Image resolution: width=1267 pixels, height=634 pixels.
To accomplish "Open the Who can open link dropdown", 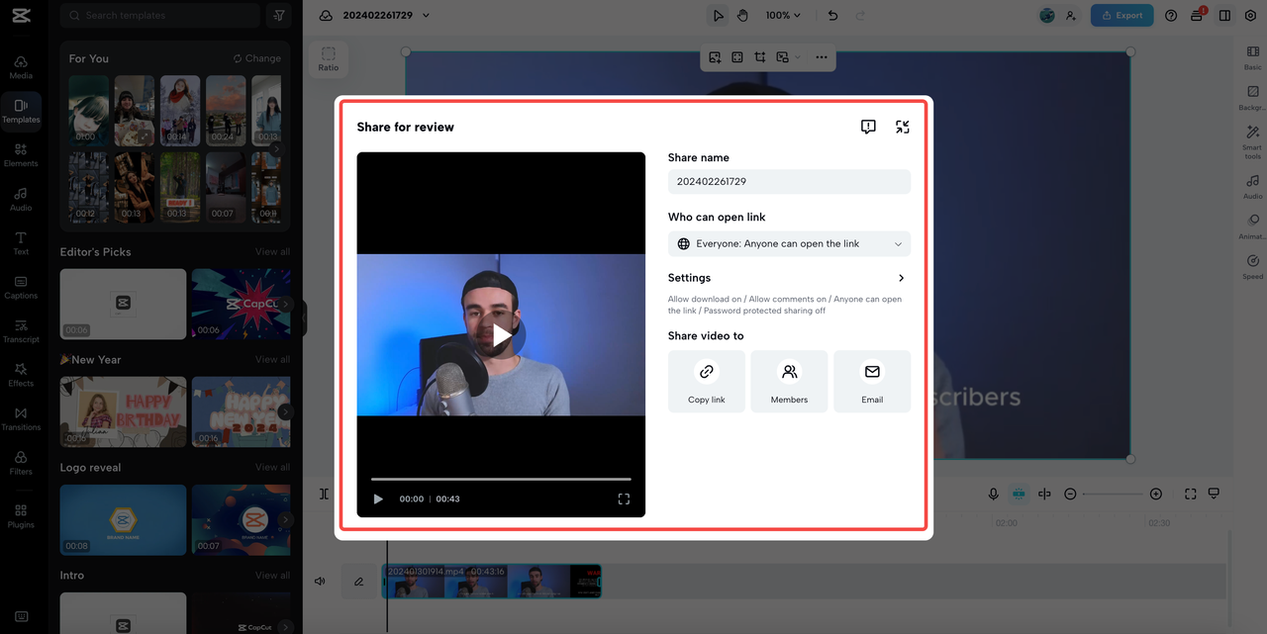I will tap(789, 243).
